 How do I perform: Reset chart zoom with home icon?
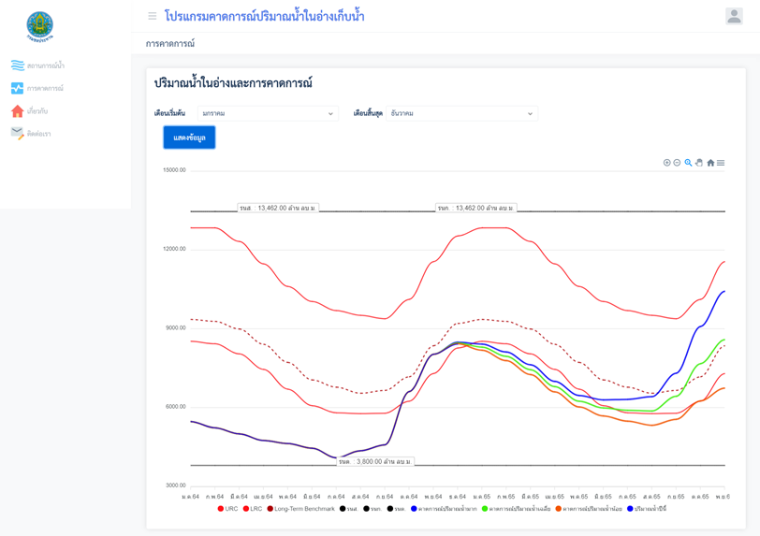pos(710,163)
